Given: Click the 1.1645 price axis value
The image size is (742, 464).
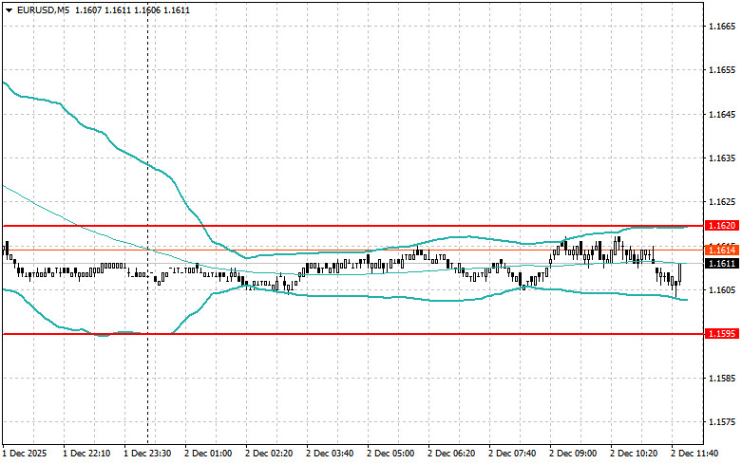Looking at the screenshot, I should point(722,114).
